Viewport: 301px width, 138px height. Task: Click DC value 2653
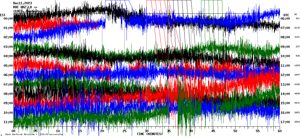(x=297, y=113)
